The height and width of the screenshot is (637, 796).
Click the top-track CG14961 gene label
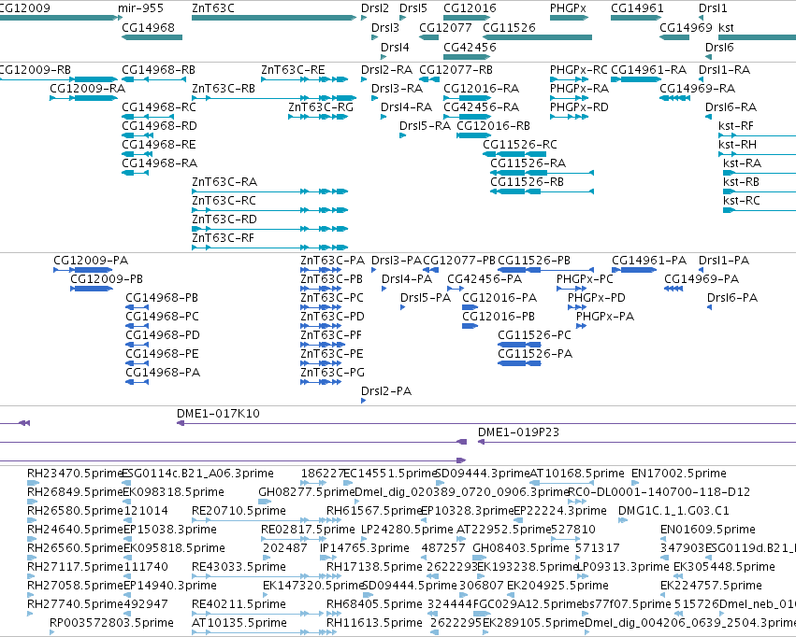[637, 8]
